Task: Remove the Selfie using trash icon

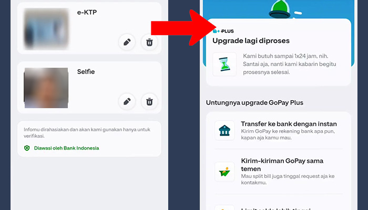Action: 149,101
